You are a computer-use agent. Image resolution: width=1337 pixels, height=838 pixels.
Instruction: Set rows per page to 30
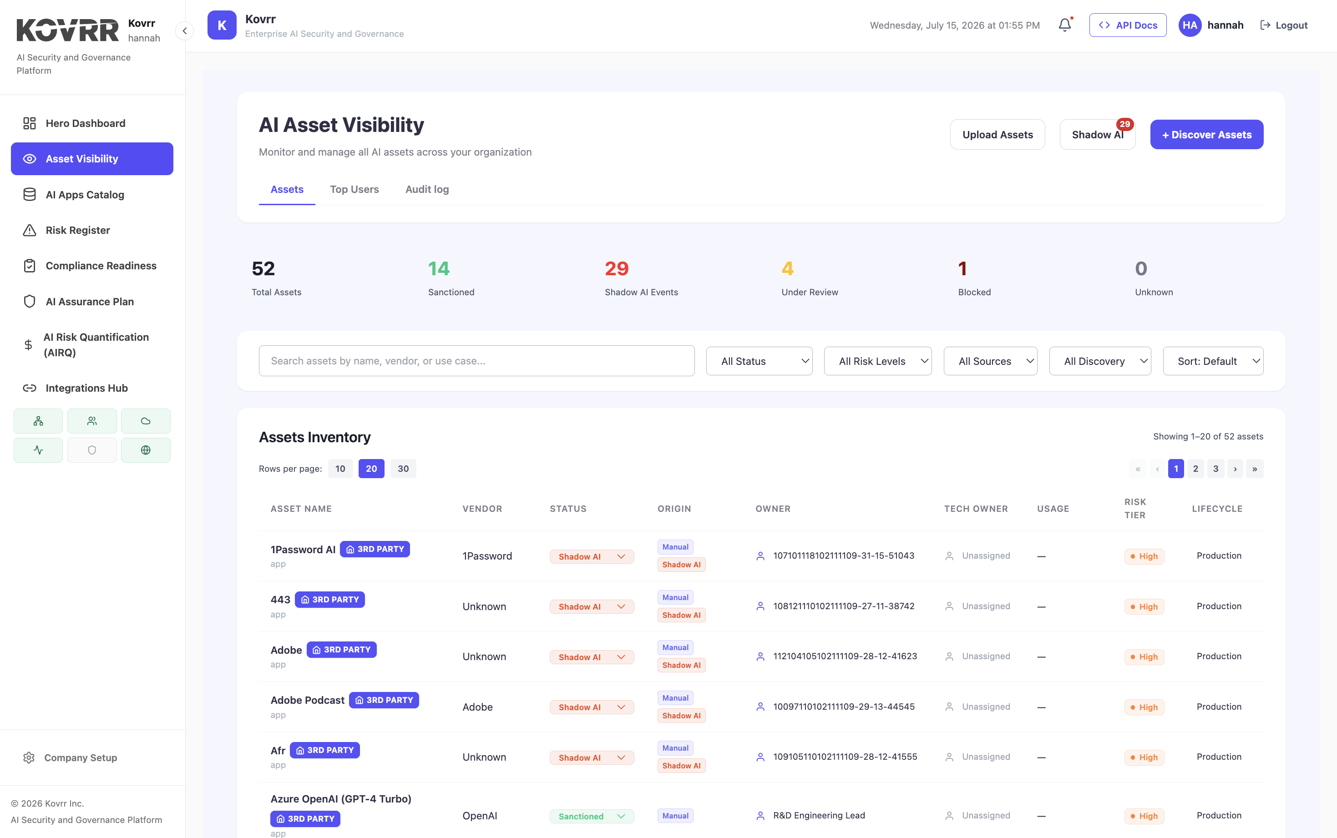point(404,469)
